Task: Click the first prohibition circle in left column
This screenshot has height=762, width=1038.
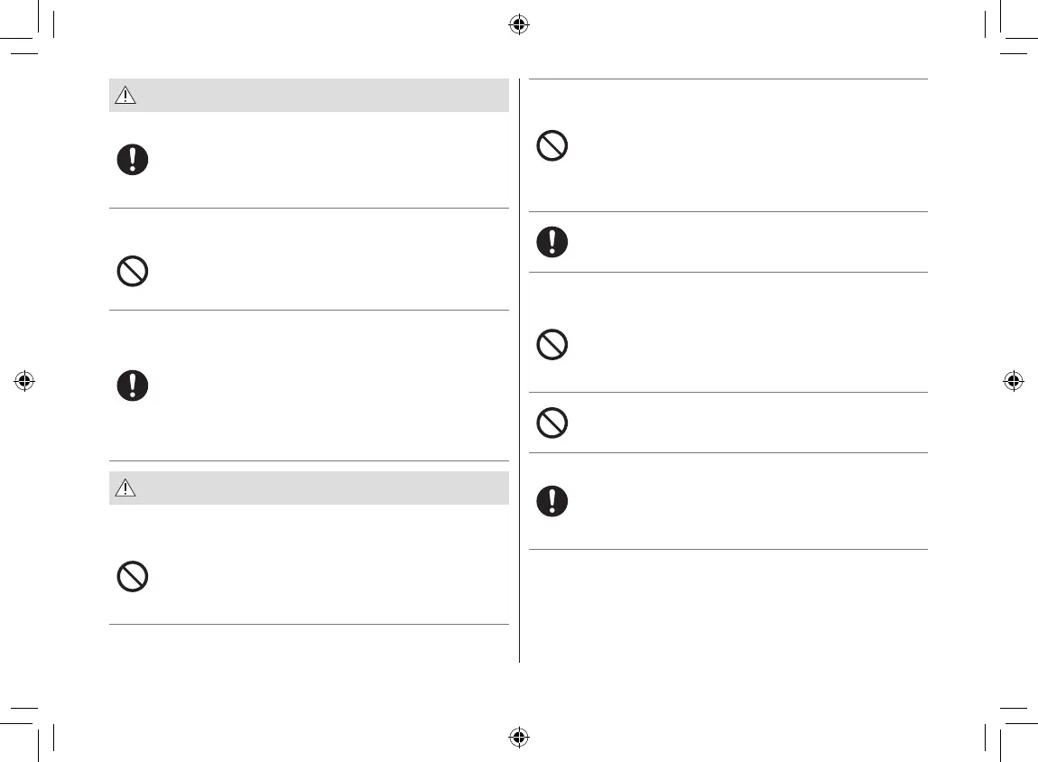Action: pyautogui.click(x=133, y=272)
